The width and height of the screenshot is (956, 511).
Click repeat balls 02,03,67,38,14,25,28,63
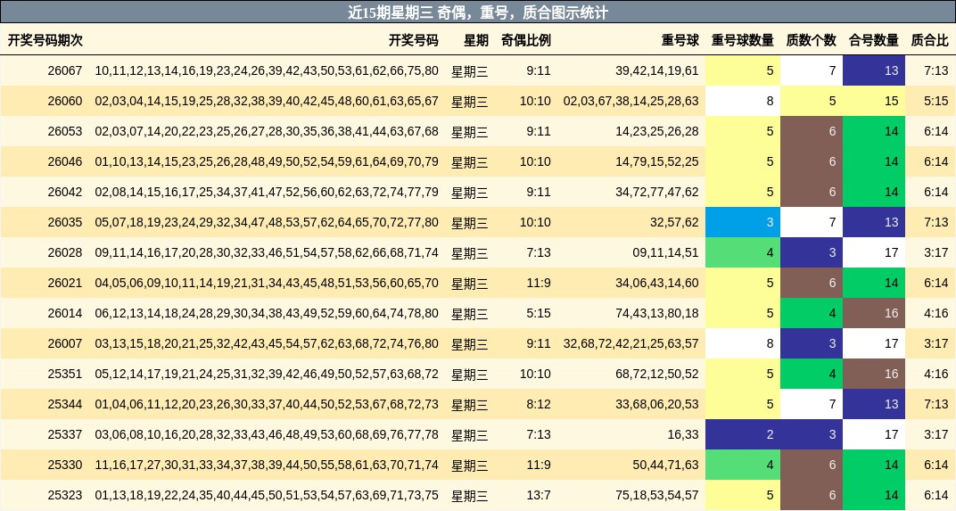pos(631,102)
